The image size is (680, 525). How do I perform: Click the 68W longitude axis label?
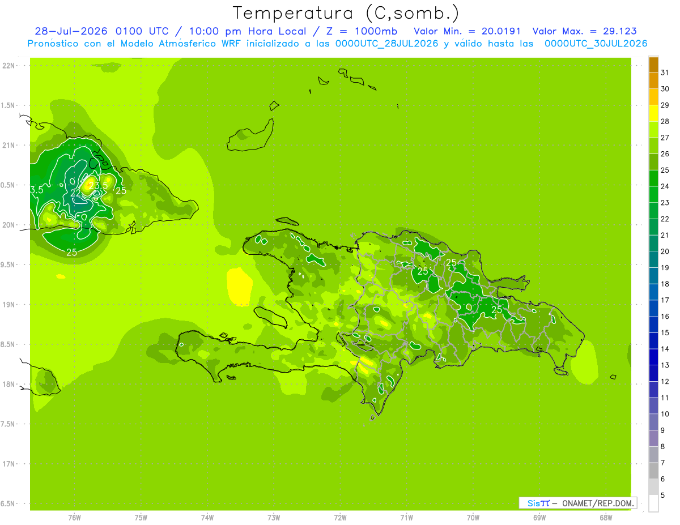tap(606, 517)
